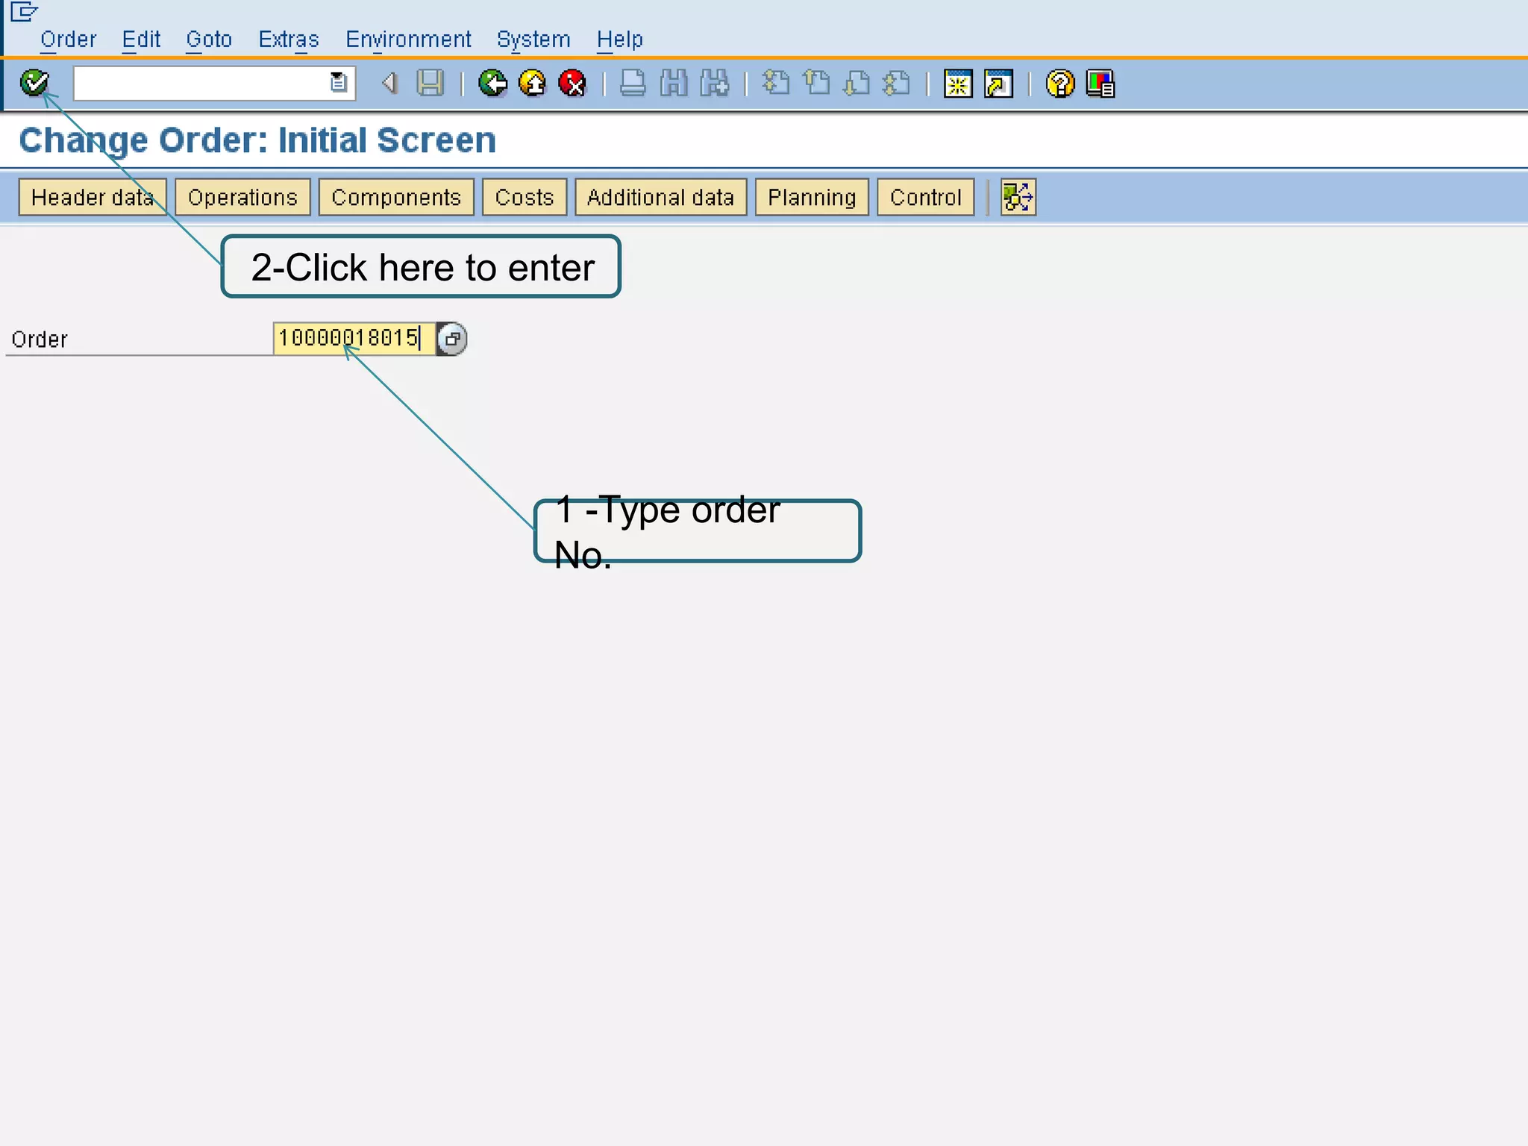Click the yellow Help question mark icon

(x=1059, y=84)
